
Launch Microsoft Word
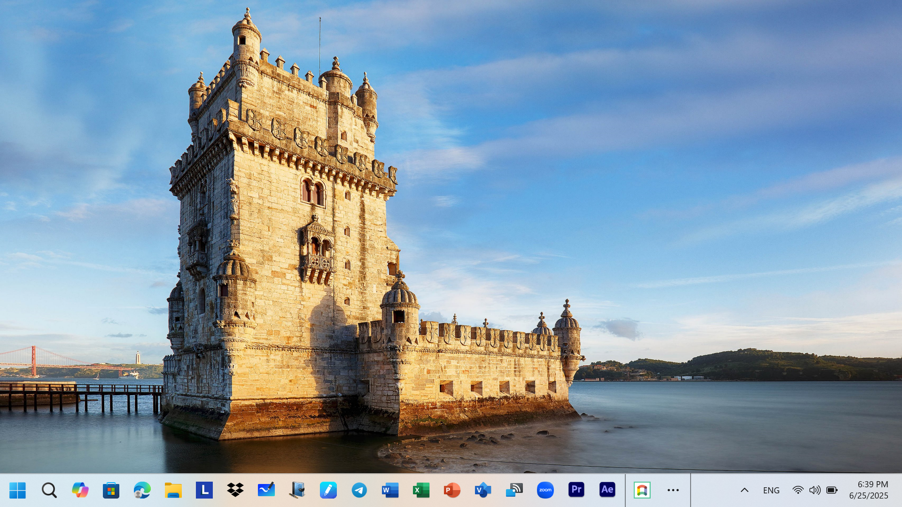tap(390, 490)
